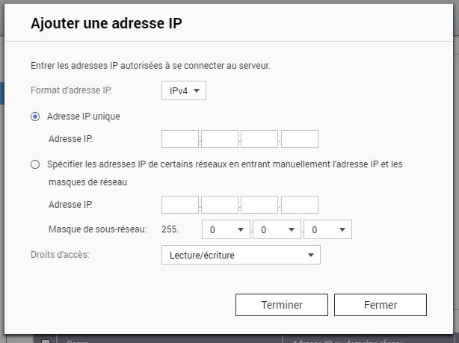Screen dimensions: 459x343
Task: Focus the last octet field of the network IP address
Action: (300, 205)
